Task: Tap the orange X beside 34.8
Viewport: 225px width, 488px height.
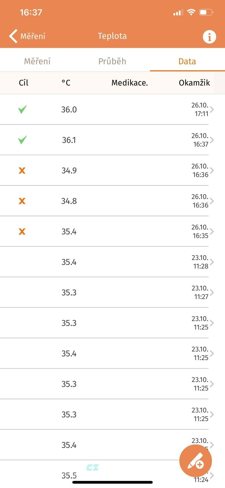Action: pos(22,201)
